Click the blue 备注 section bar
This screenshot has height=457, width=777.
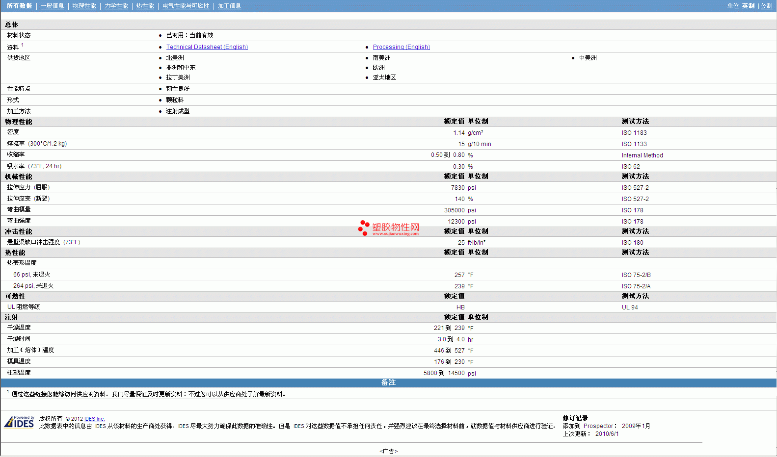pos(388,382)
